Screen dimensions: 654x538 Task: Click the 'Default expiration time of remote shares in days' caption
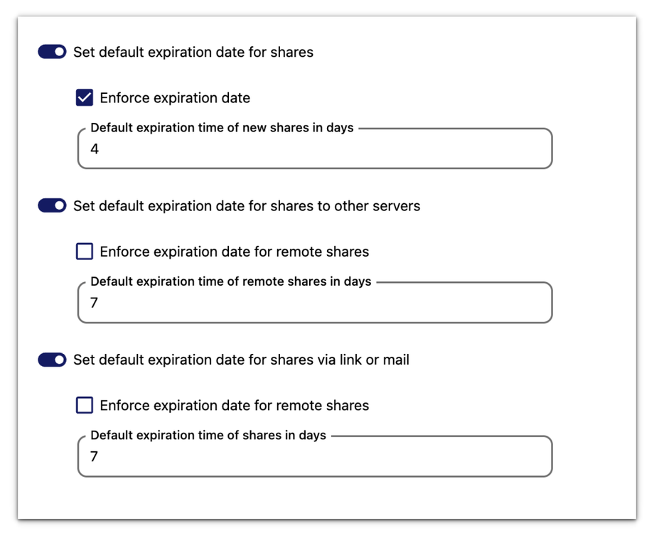click(230, 281)
